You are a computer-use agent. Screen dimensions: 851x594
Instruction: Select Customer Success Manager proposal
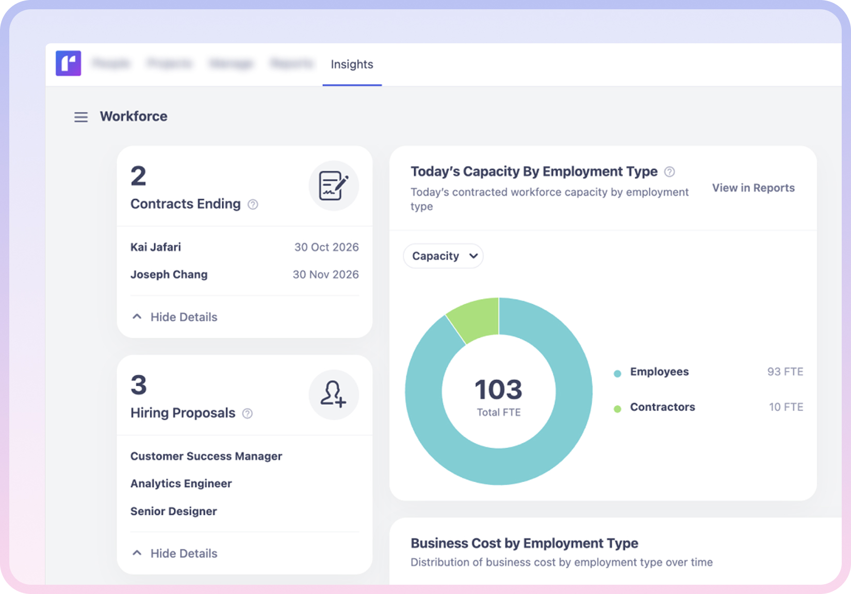pyautogui.click(x=206, y=456)
